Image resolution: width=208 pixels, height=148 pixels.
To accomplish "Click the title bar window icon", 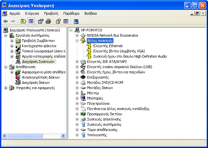I will pos(5,6).
